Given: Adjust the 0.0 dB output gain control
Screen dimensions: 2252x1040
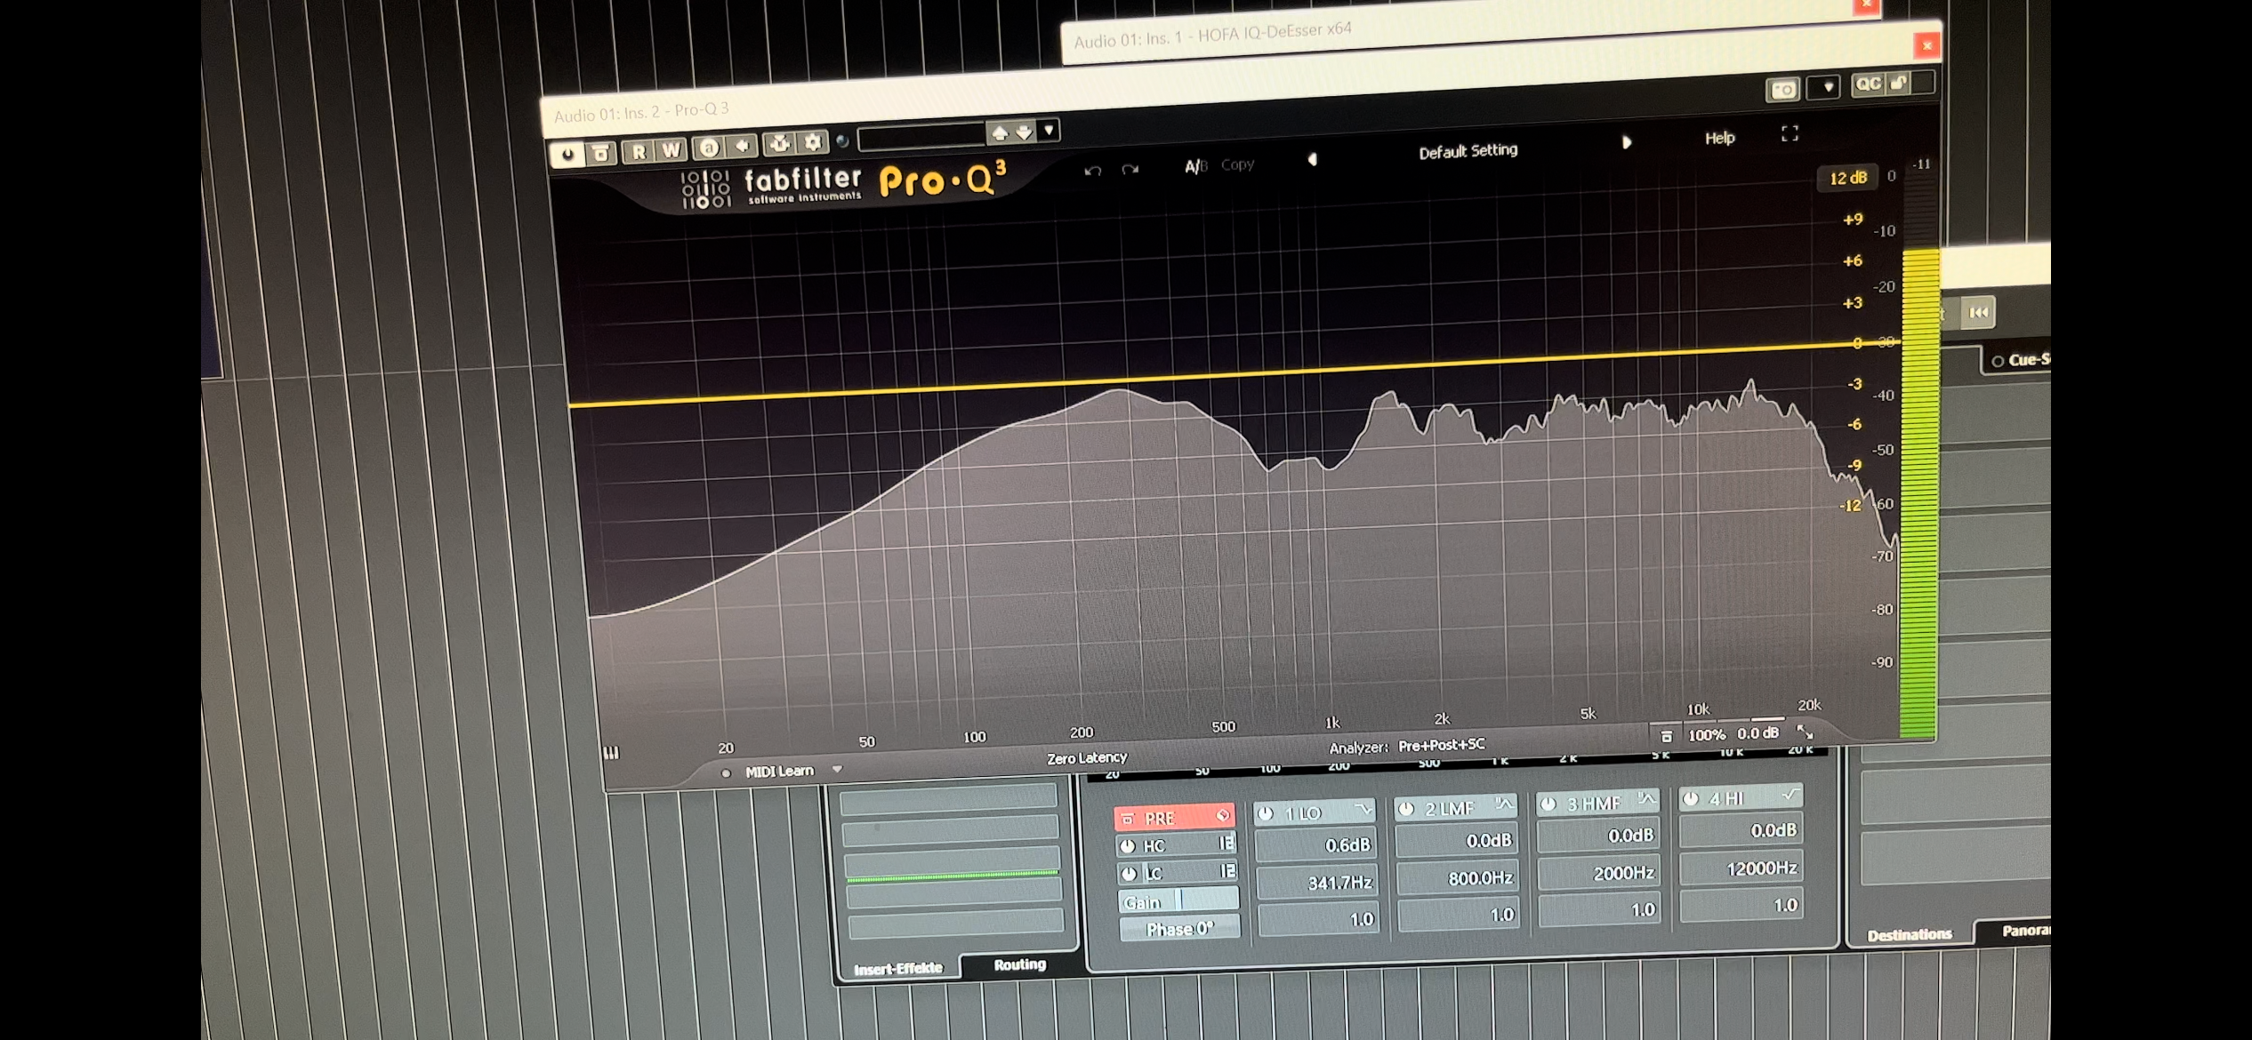Looking at the screenshot, I should click(1758, 733).
